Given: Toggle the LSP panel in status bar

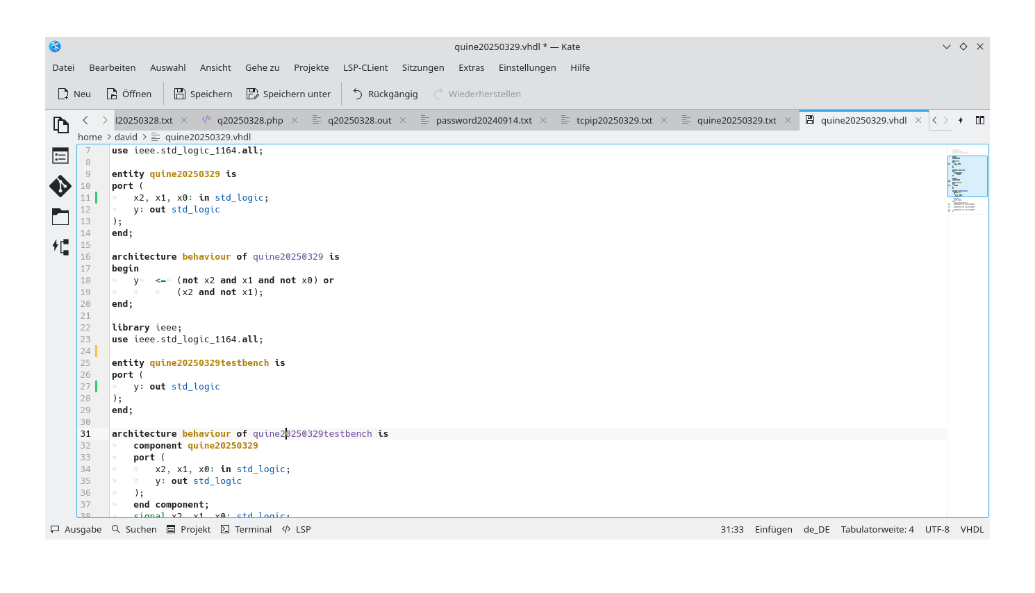Looking at the screenshot, I should pyautogui.click(x=296, y=529).
